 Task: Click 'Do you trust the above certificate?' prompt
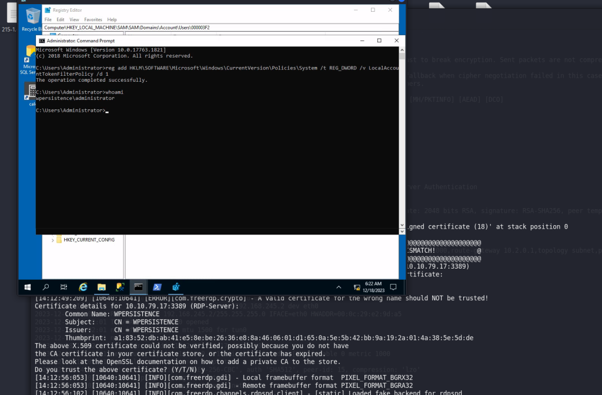(x=120, y=370)
